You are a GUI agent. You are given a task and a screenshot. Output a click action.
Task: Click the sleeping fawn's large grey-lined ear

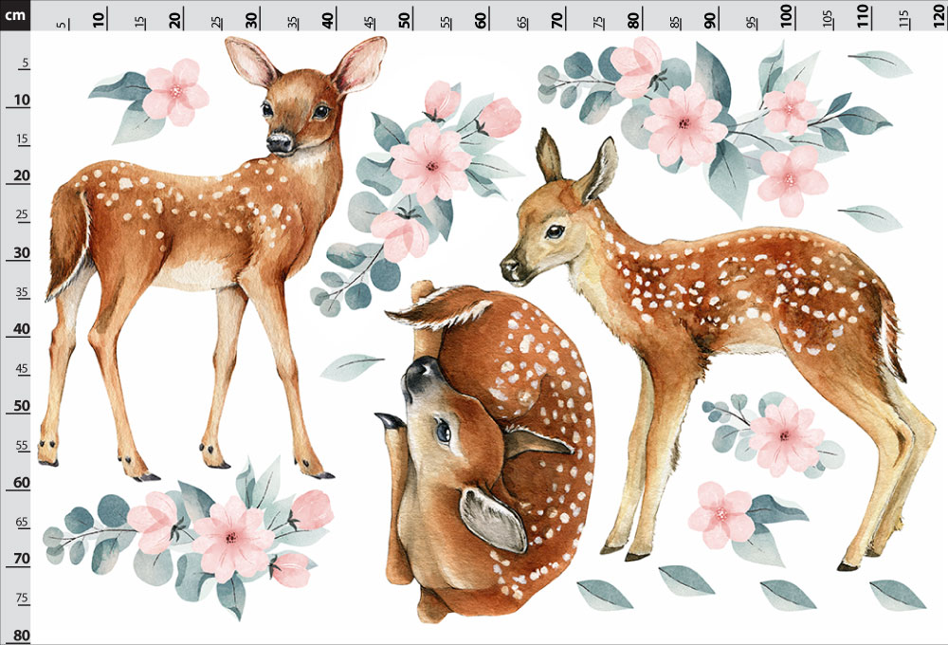[x=493, y=519]
